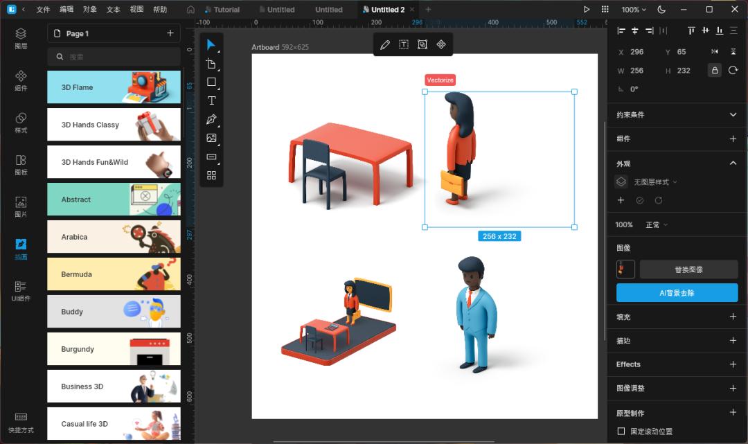The width and height of the screenshot is (748, 444).
Task: Select the Pen tool in toolbar
Action: click(211, 119)
